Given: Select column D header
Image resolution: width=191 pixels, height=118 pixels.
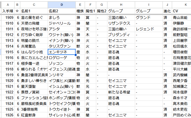Looking at the screenshot, I should tap(62, 5).
